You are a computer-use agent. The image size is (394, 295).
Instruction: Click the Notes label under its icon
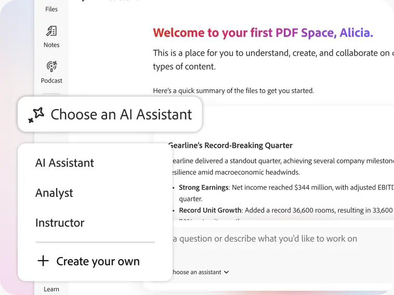(51, 45)
